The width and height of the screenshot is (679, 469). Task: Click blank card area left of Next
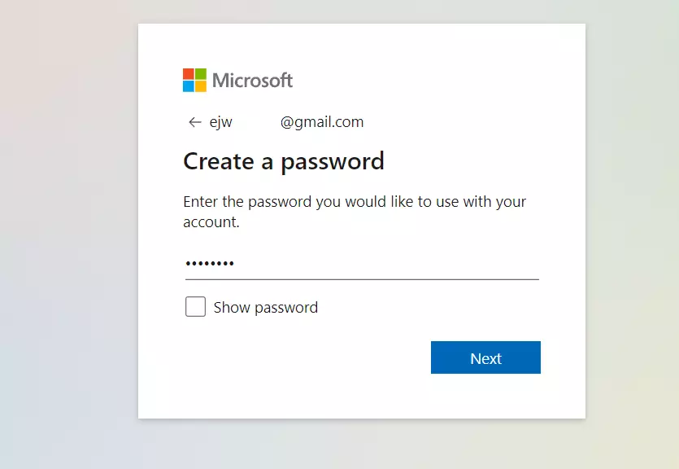(303, 357)
